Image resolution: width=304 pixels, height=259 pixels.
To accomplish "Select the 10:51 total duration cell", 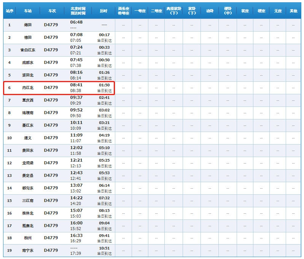I will click(x=104, y=248).
